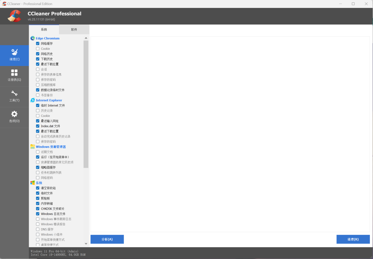Click 'Intel Core i9-14900HX, 64.0GB RAM' status text

pos(58,255)
